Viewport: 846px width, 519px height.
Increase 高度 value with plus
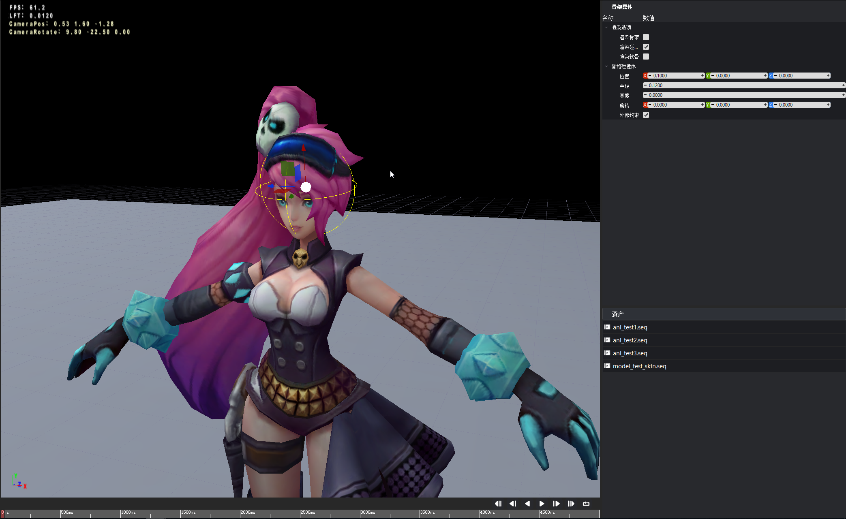[844, 95]
